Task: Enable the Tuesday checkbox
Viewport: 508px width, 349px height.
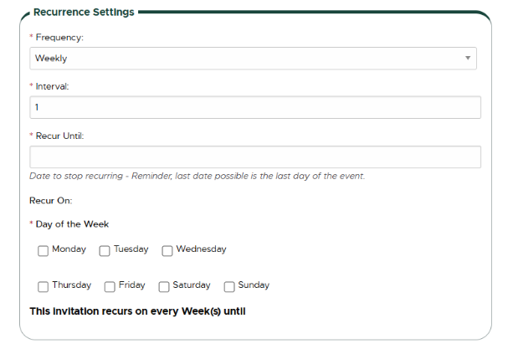Action: tap(105, 250)
